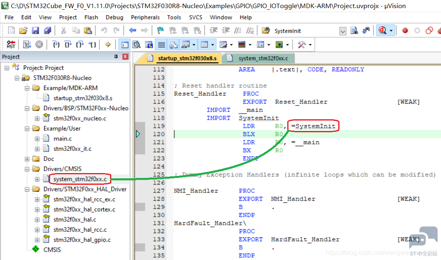The width and height of the screenshot is (441, 260).
Task: Click the Incremental Find icon
Action: pos(366,30)
